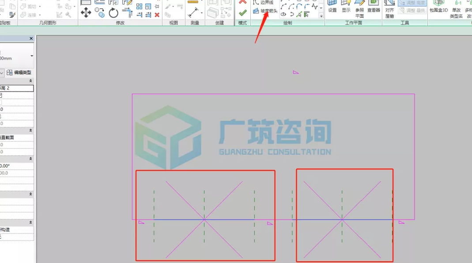This screenshot has width=472, height=263.
Task: Click the 编辑类型 edit type button
Action: tap(19, 72)
